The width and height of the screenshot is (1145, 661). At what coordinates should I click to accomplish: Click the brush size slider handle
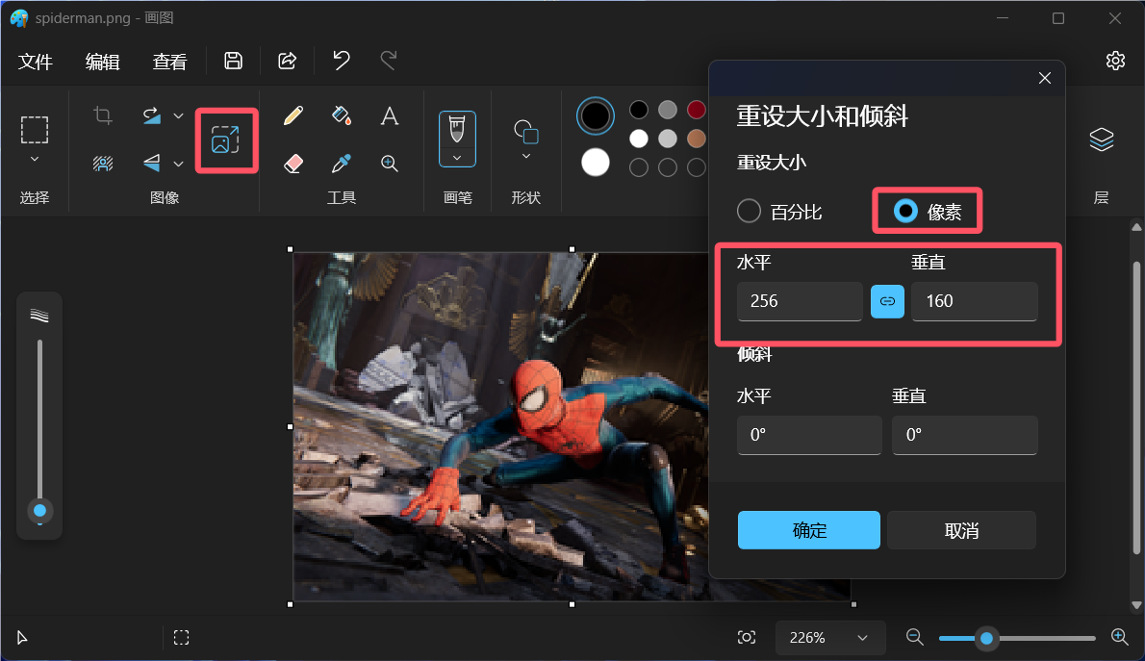(x=40, y=511)
